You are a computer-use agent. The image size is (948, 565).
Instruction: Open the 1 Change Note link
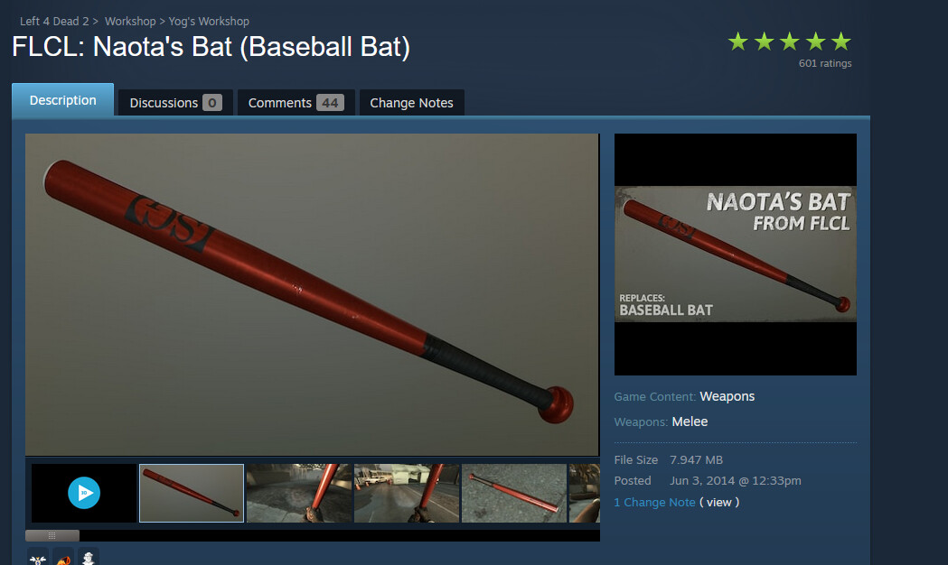pos(655,502)
